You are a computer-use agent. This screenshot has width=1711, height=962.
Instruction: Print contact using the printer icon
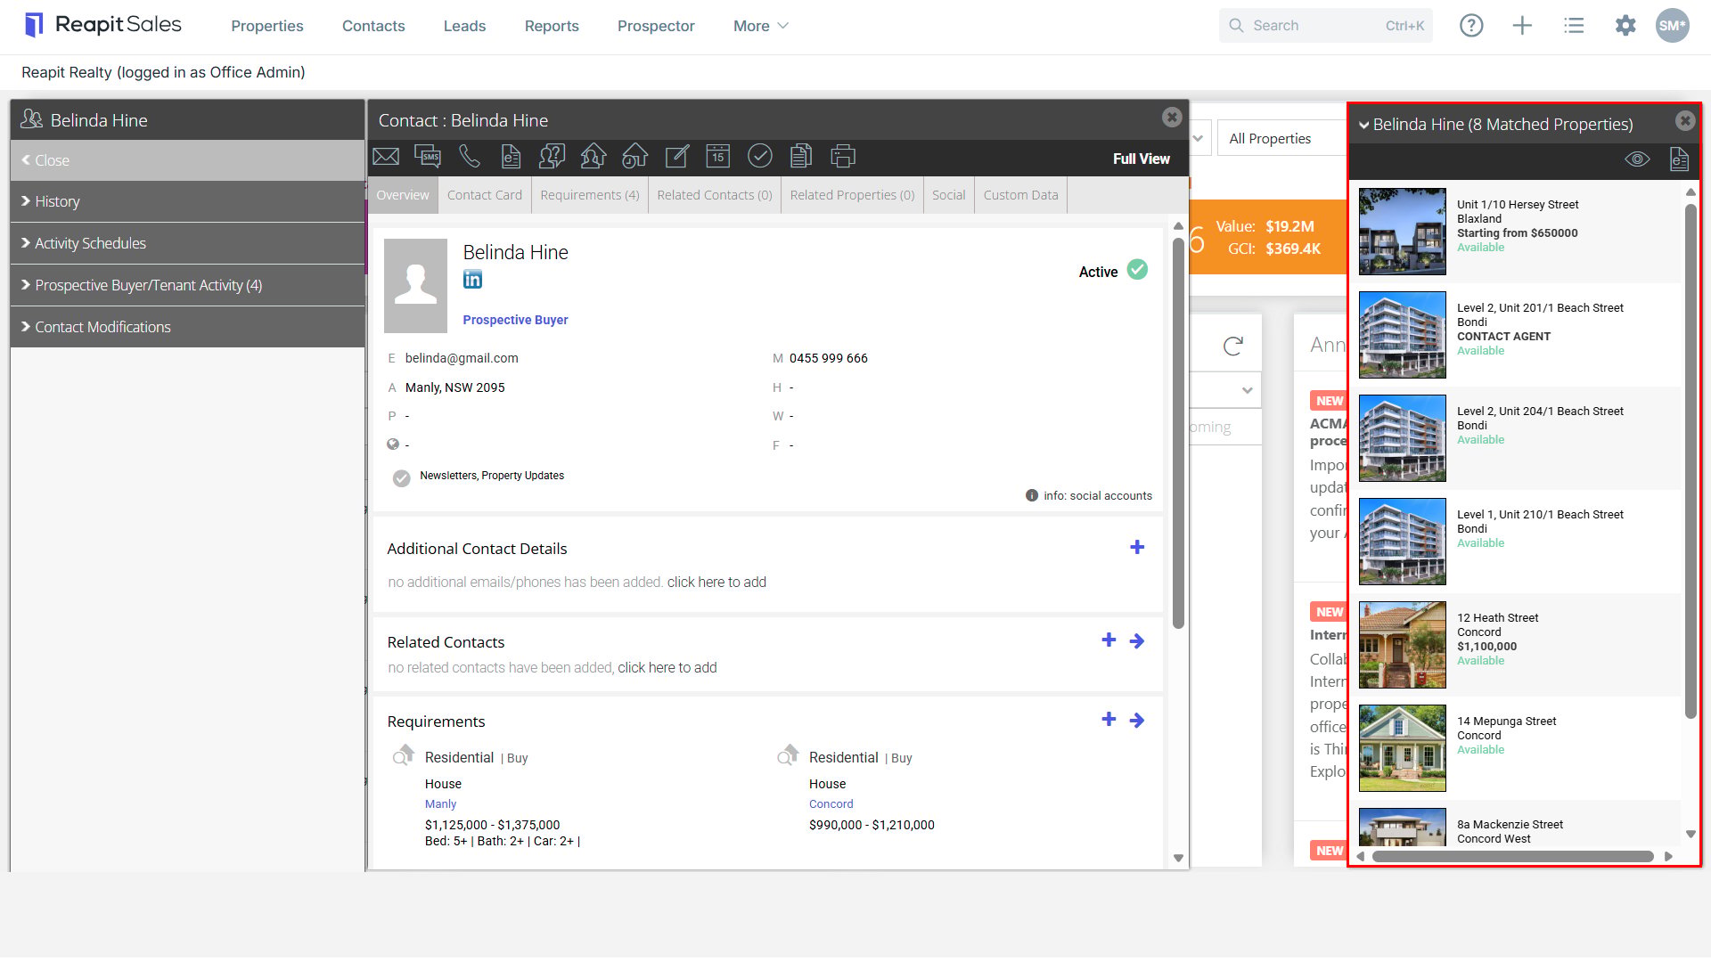843,157
